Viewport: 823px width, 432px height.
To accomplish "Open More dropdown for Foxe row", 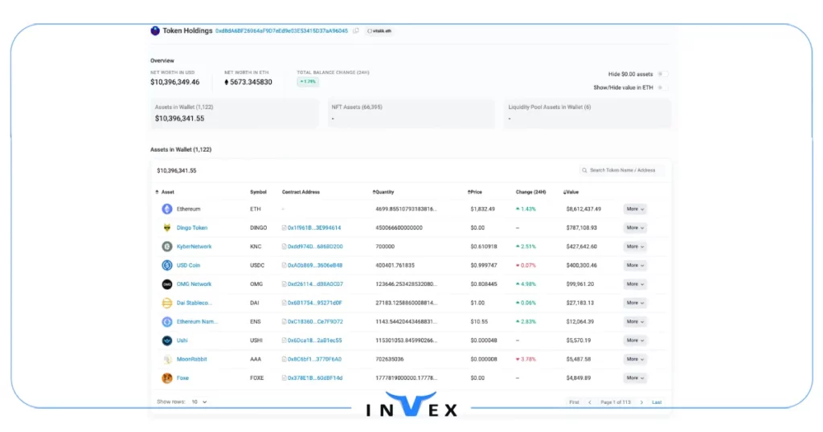I will click(635, 378).
